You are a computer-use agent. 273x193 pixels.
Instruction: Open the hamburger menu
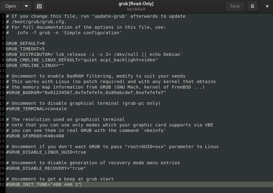point(252,6)
